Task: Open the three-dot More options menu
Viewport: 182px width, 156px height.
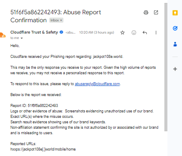Action: [156, 33]
